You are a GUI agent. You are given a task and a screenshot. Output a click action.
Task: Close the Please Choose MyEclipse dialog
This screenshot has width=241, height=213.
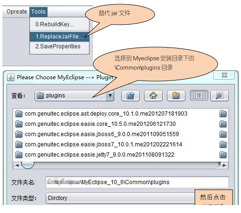(224, 75)
